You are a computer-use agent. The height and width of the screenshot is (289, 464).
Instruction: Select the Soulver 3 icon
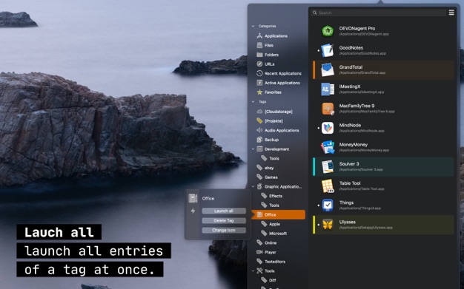tap(328, 167)
